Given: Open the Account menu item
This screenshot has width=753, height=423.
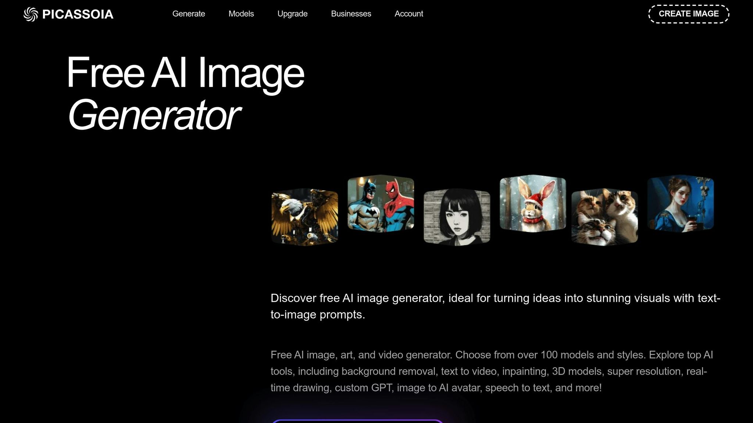Looking at the screenshot, I should click(x=408, y=14).
